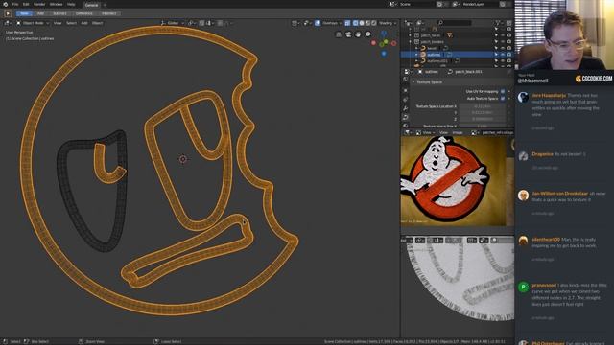Toggle Auto Texture Space checkbox
This screenshot has height=345, width=614.
(x=503, y=99)
